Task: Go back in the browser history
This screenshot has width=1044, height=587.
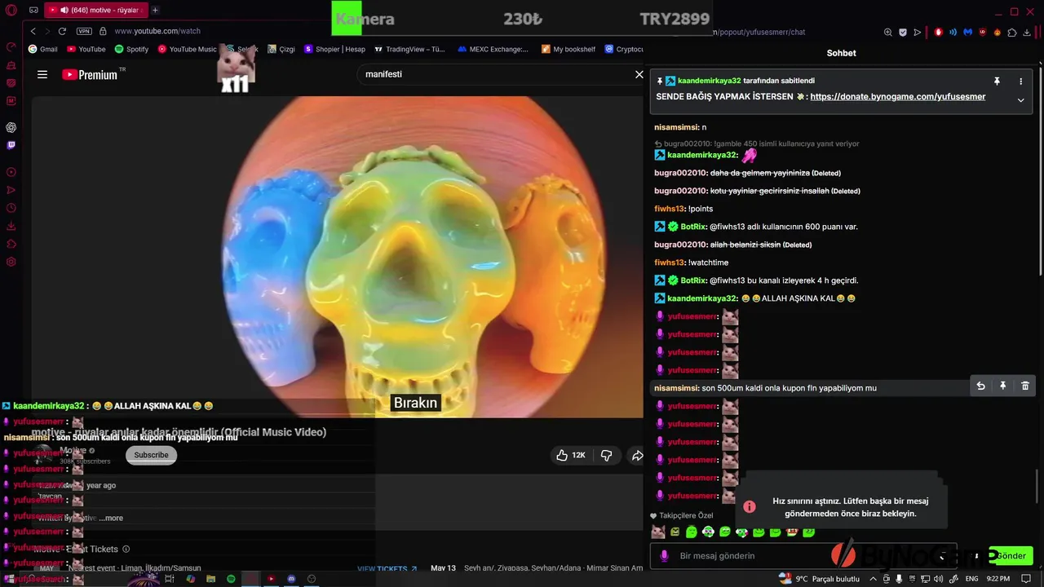Action: tap(33, 31)
